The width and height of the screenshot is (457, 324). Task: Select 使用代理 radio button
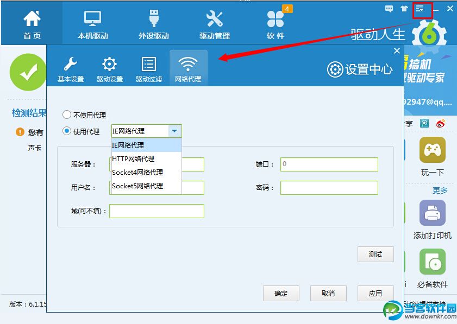point(66,131)
